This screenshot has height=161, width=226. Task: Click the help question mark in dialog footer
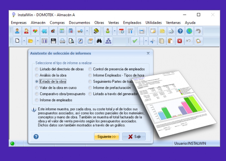point(36,136)
